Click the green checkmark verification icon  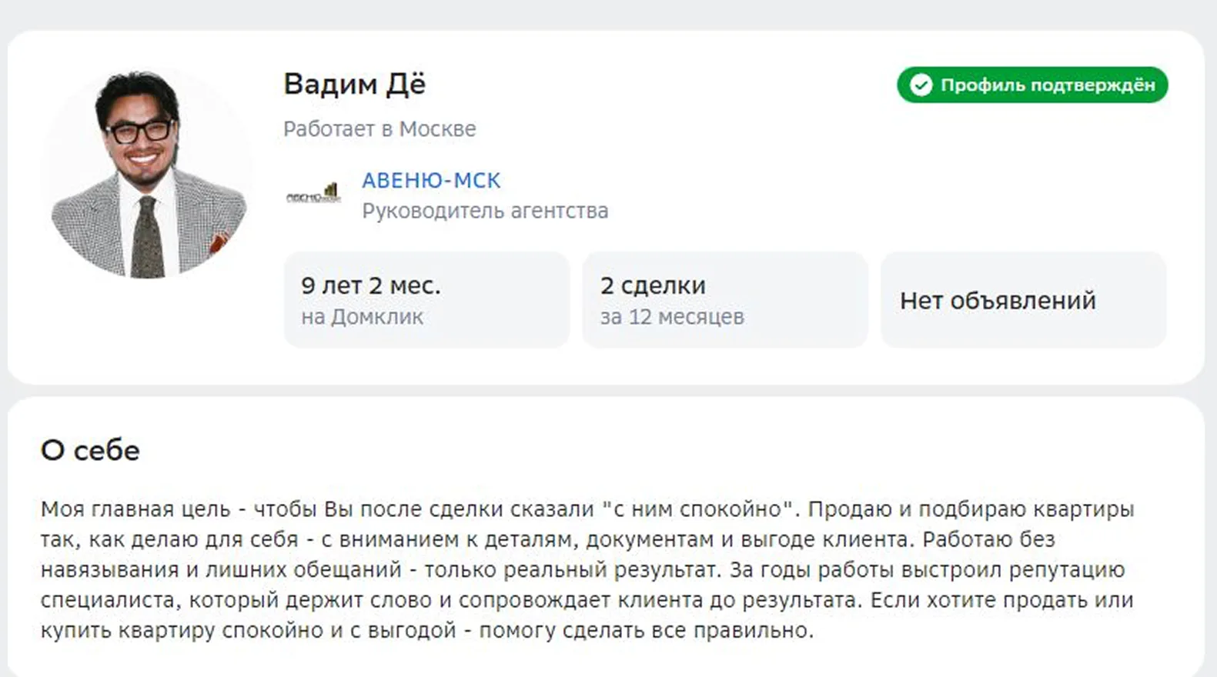click(x=921, y=85)
